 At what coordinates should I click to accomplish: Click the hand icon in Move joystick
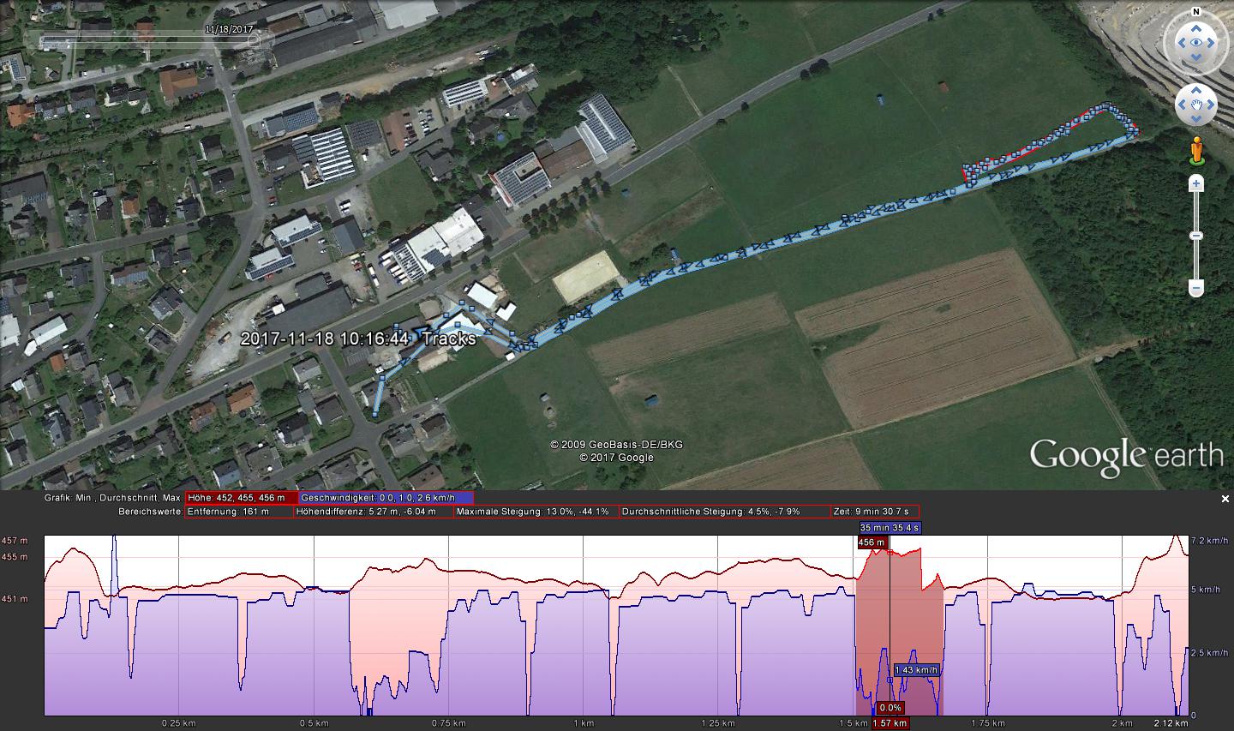[x=1195, y=105]
